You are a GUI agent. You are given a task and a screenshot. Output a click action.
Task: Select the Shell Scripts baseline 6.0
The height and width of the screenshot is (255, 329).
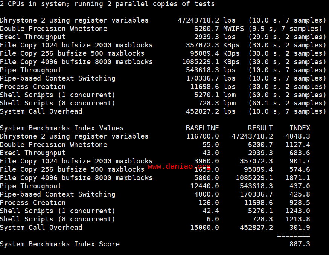click(213, 219)
